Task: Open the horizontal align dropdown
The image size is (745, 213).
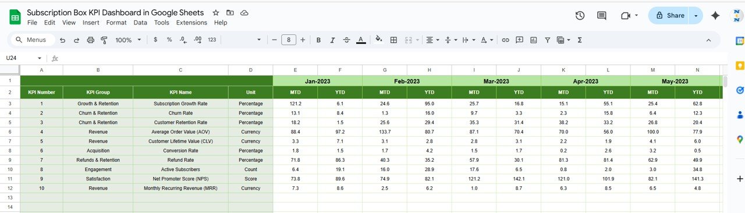Action: [x=432, y=40]
